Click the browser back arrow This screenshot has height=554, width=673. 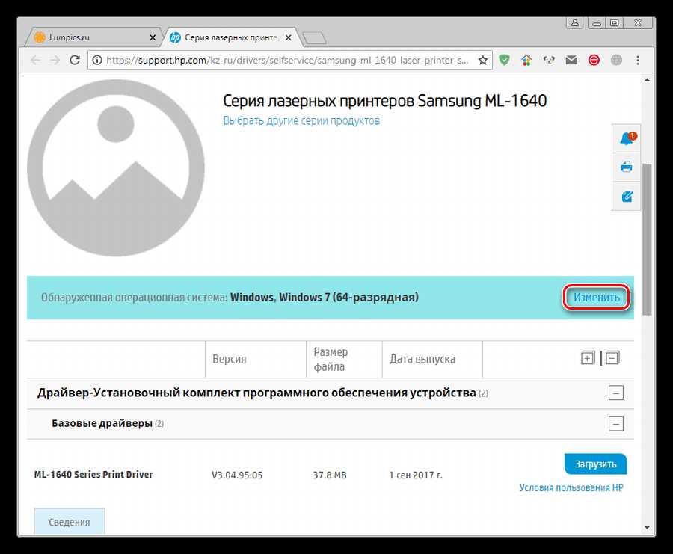[35, 60]
